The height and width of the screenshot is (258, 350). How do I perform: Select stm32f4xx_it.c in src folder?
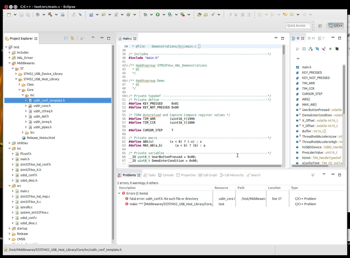click(x=31, y=202)
